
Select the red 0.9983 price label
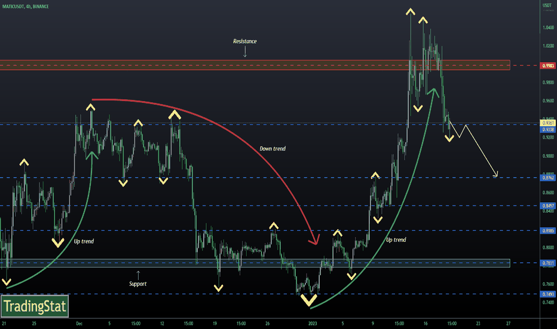pyautogui.click(x=548, y=66)
